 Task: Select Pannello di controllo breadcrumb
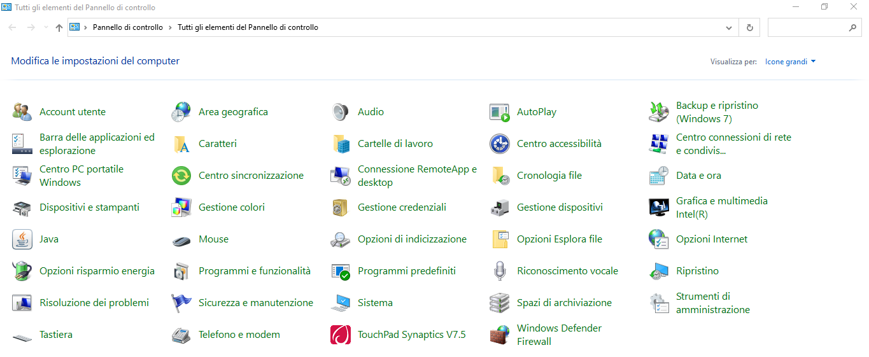pyautogui.click(x=128, y=27)
